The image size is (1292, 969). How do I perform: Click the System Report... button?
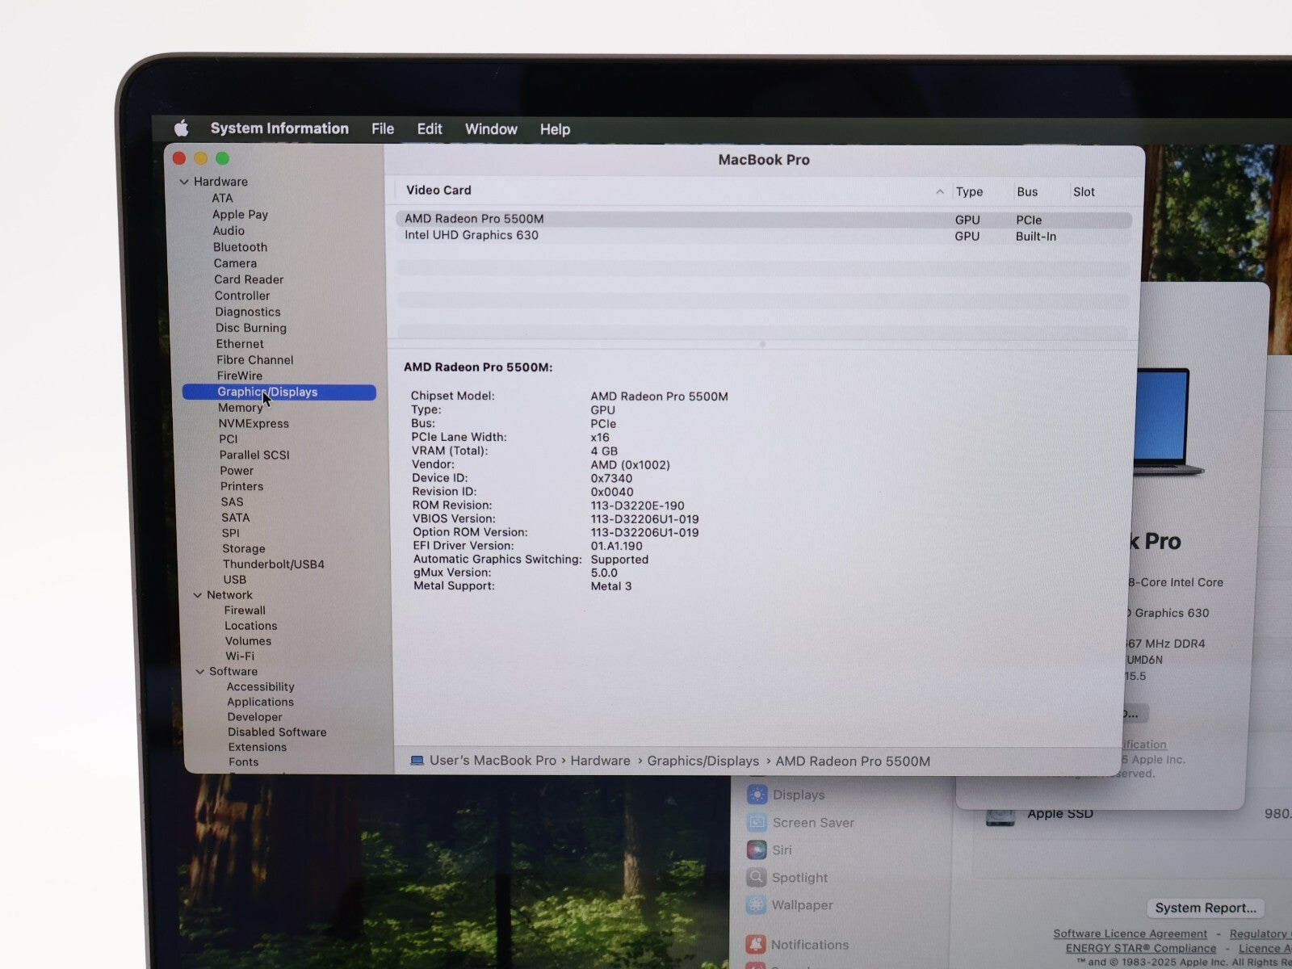[1206, 908]
